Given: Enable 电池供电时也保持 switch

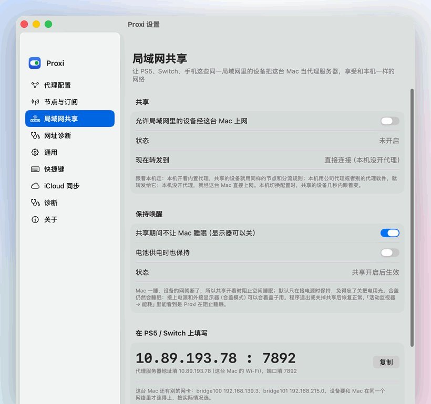Looking at the screenshot, I should tap(390, 252).
